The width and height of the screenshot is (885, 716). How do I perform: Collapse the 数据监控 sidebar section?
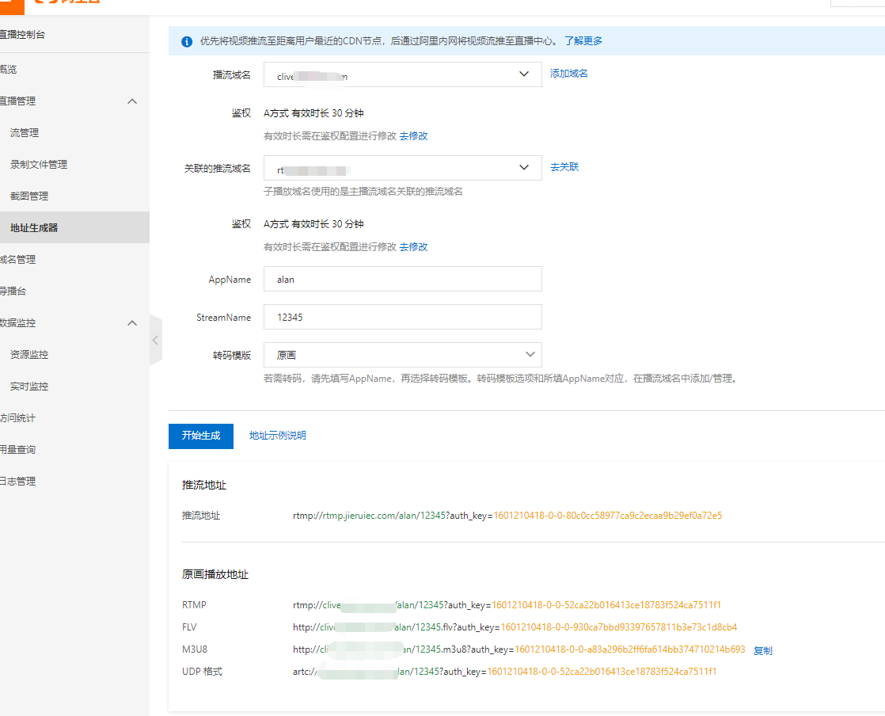[132, 322]
